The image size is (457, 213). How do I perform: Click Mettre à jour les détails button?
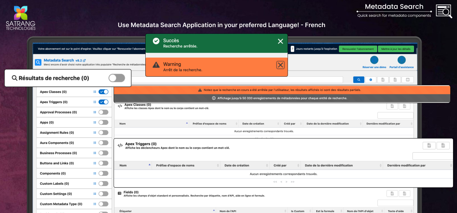pyautogui.click(x=396, y=49)
